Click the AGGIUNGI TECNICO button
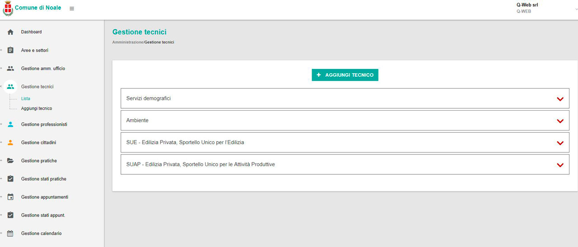Viewport: 578px width, 247px height. click(345, 75)
